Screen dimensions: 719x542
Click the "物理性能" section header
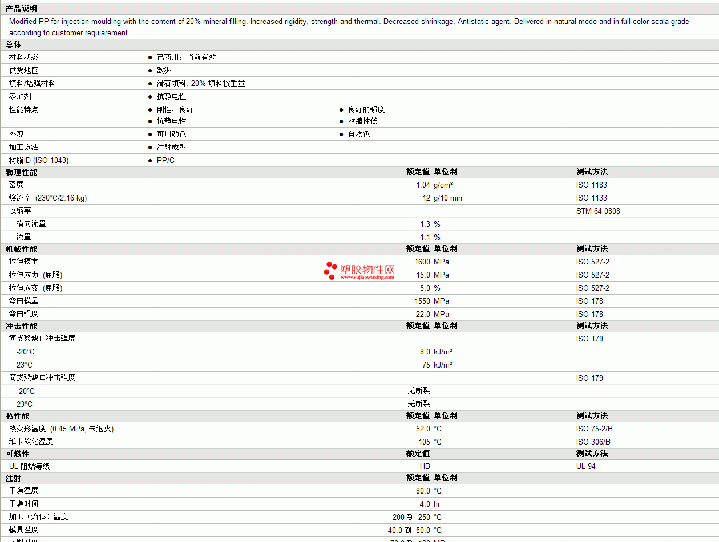pyautogui.click(x=22, y=172)
